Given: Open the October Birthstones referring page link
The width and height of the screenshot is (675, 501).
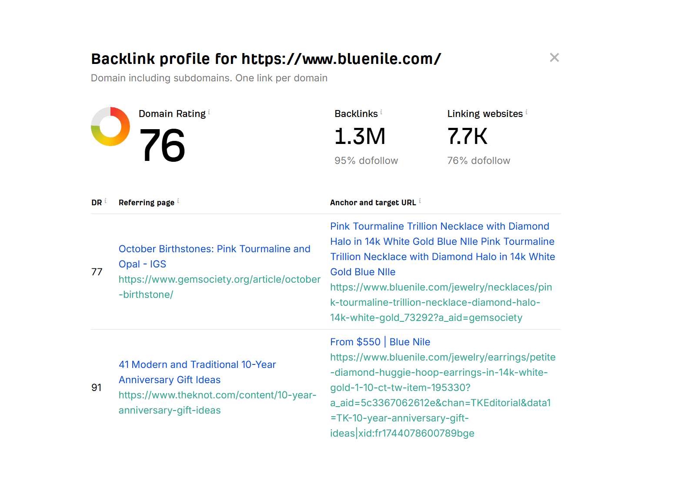Looking at the screenshot, I should pos(214,256).
